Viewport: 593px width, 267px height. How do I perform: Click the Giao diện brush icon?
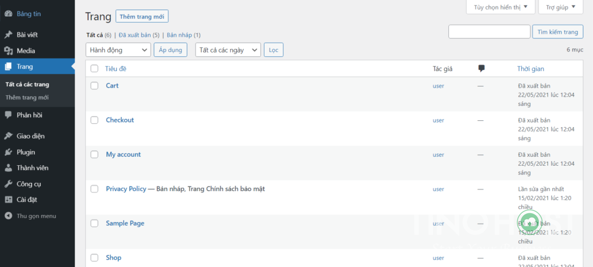8,136
